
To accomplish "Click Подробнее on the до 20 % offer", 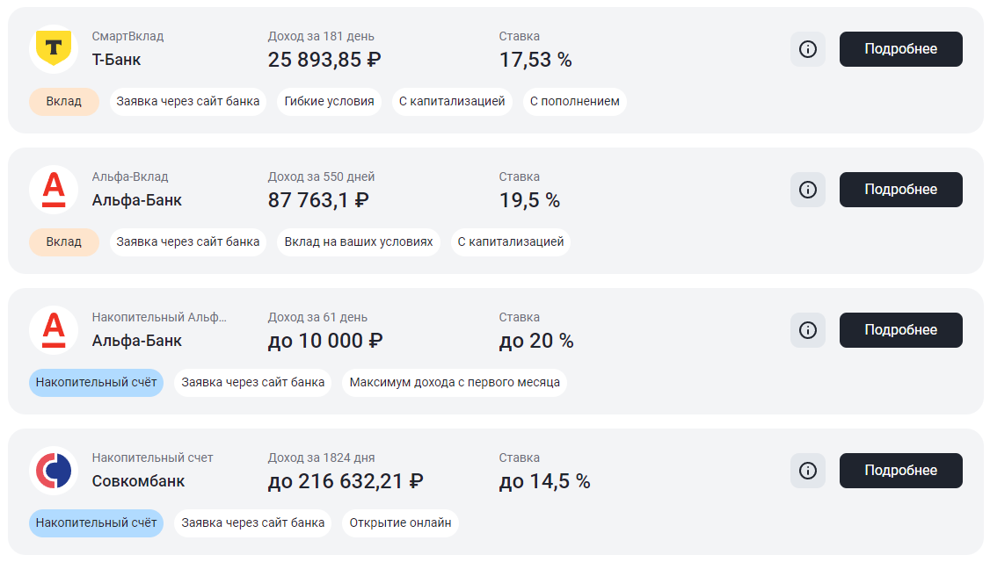I will (900, 330).
